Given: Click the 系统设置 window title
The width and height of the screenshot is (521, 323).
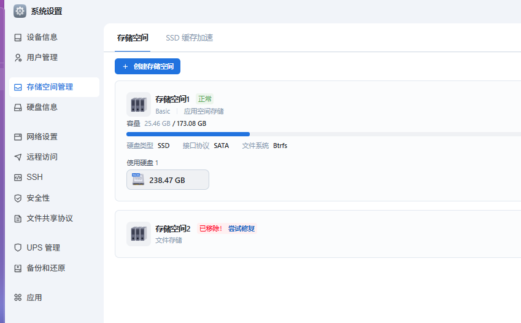Looking at the screenshot, I should 47,11.
